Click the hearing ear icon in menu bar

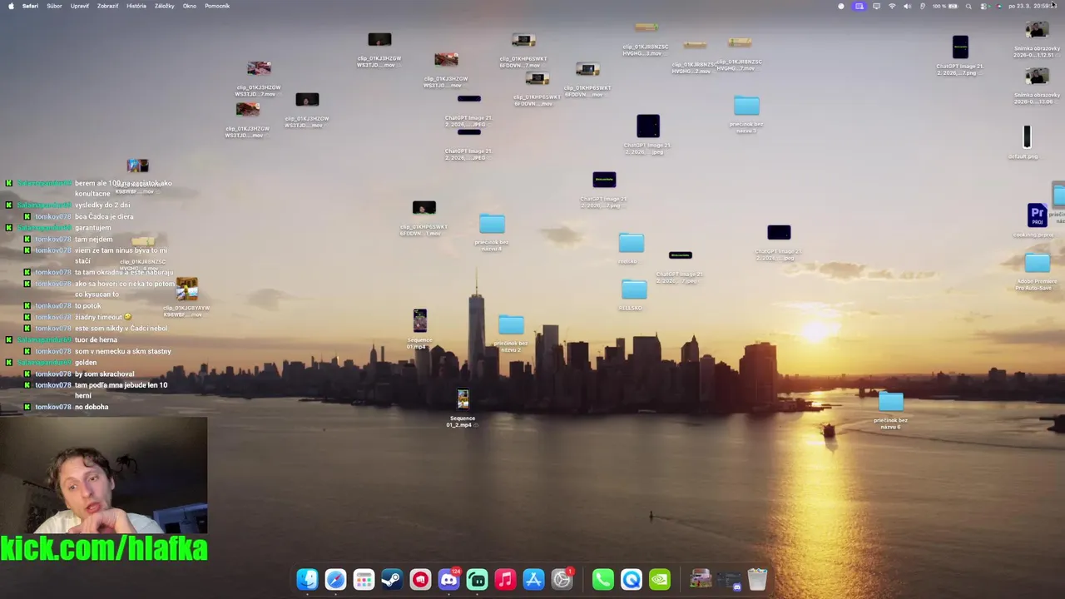(x=922, y=6)
